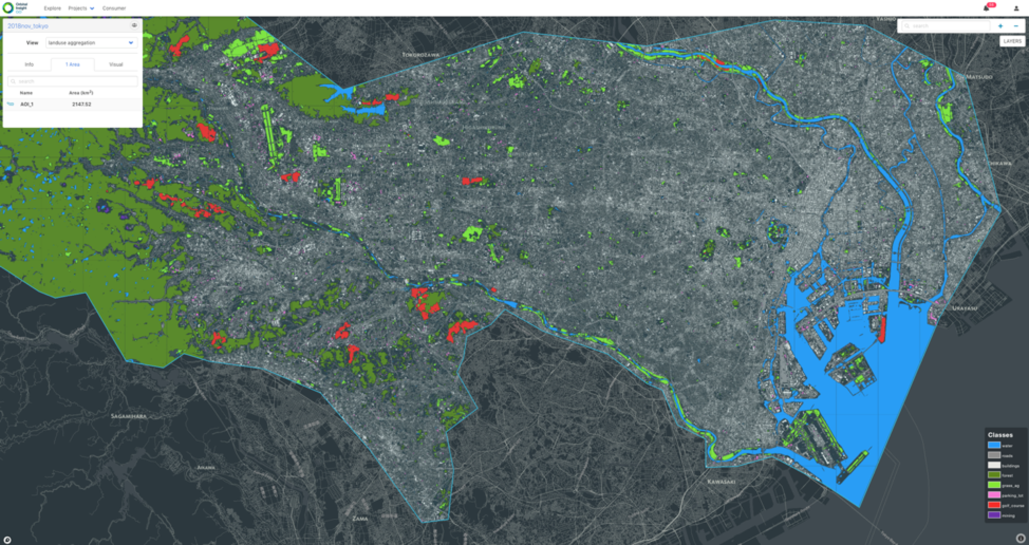Zoom in with the map plus icon

(1000, 26)
